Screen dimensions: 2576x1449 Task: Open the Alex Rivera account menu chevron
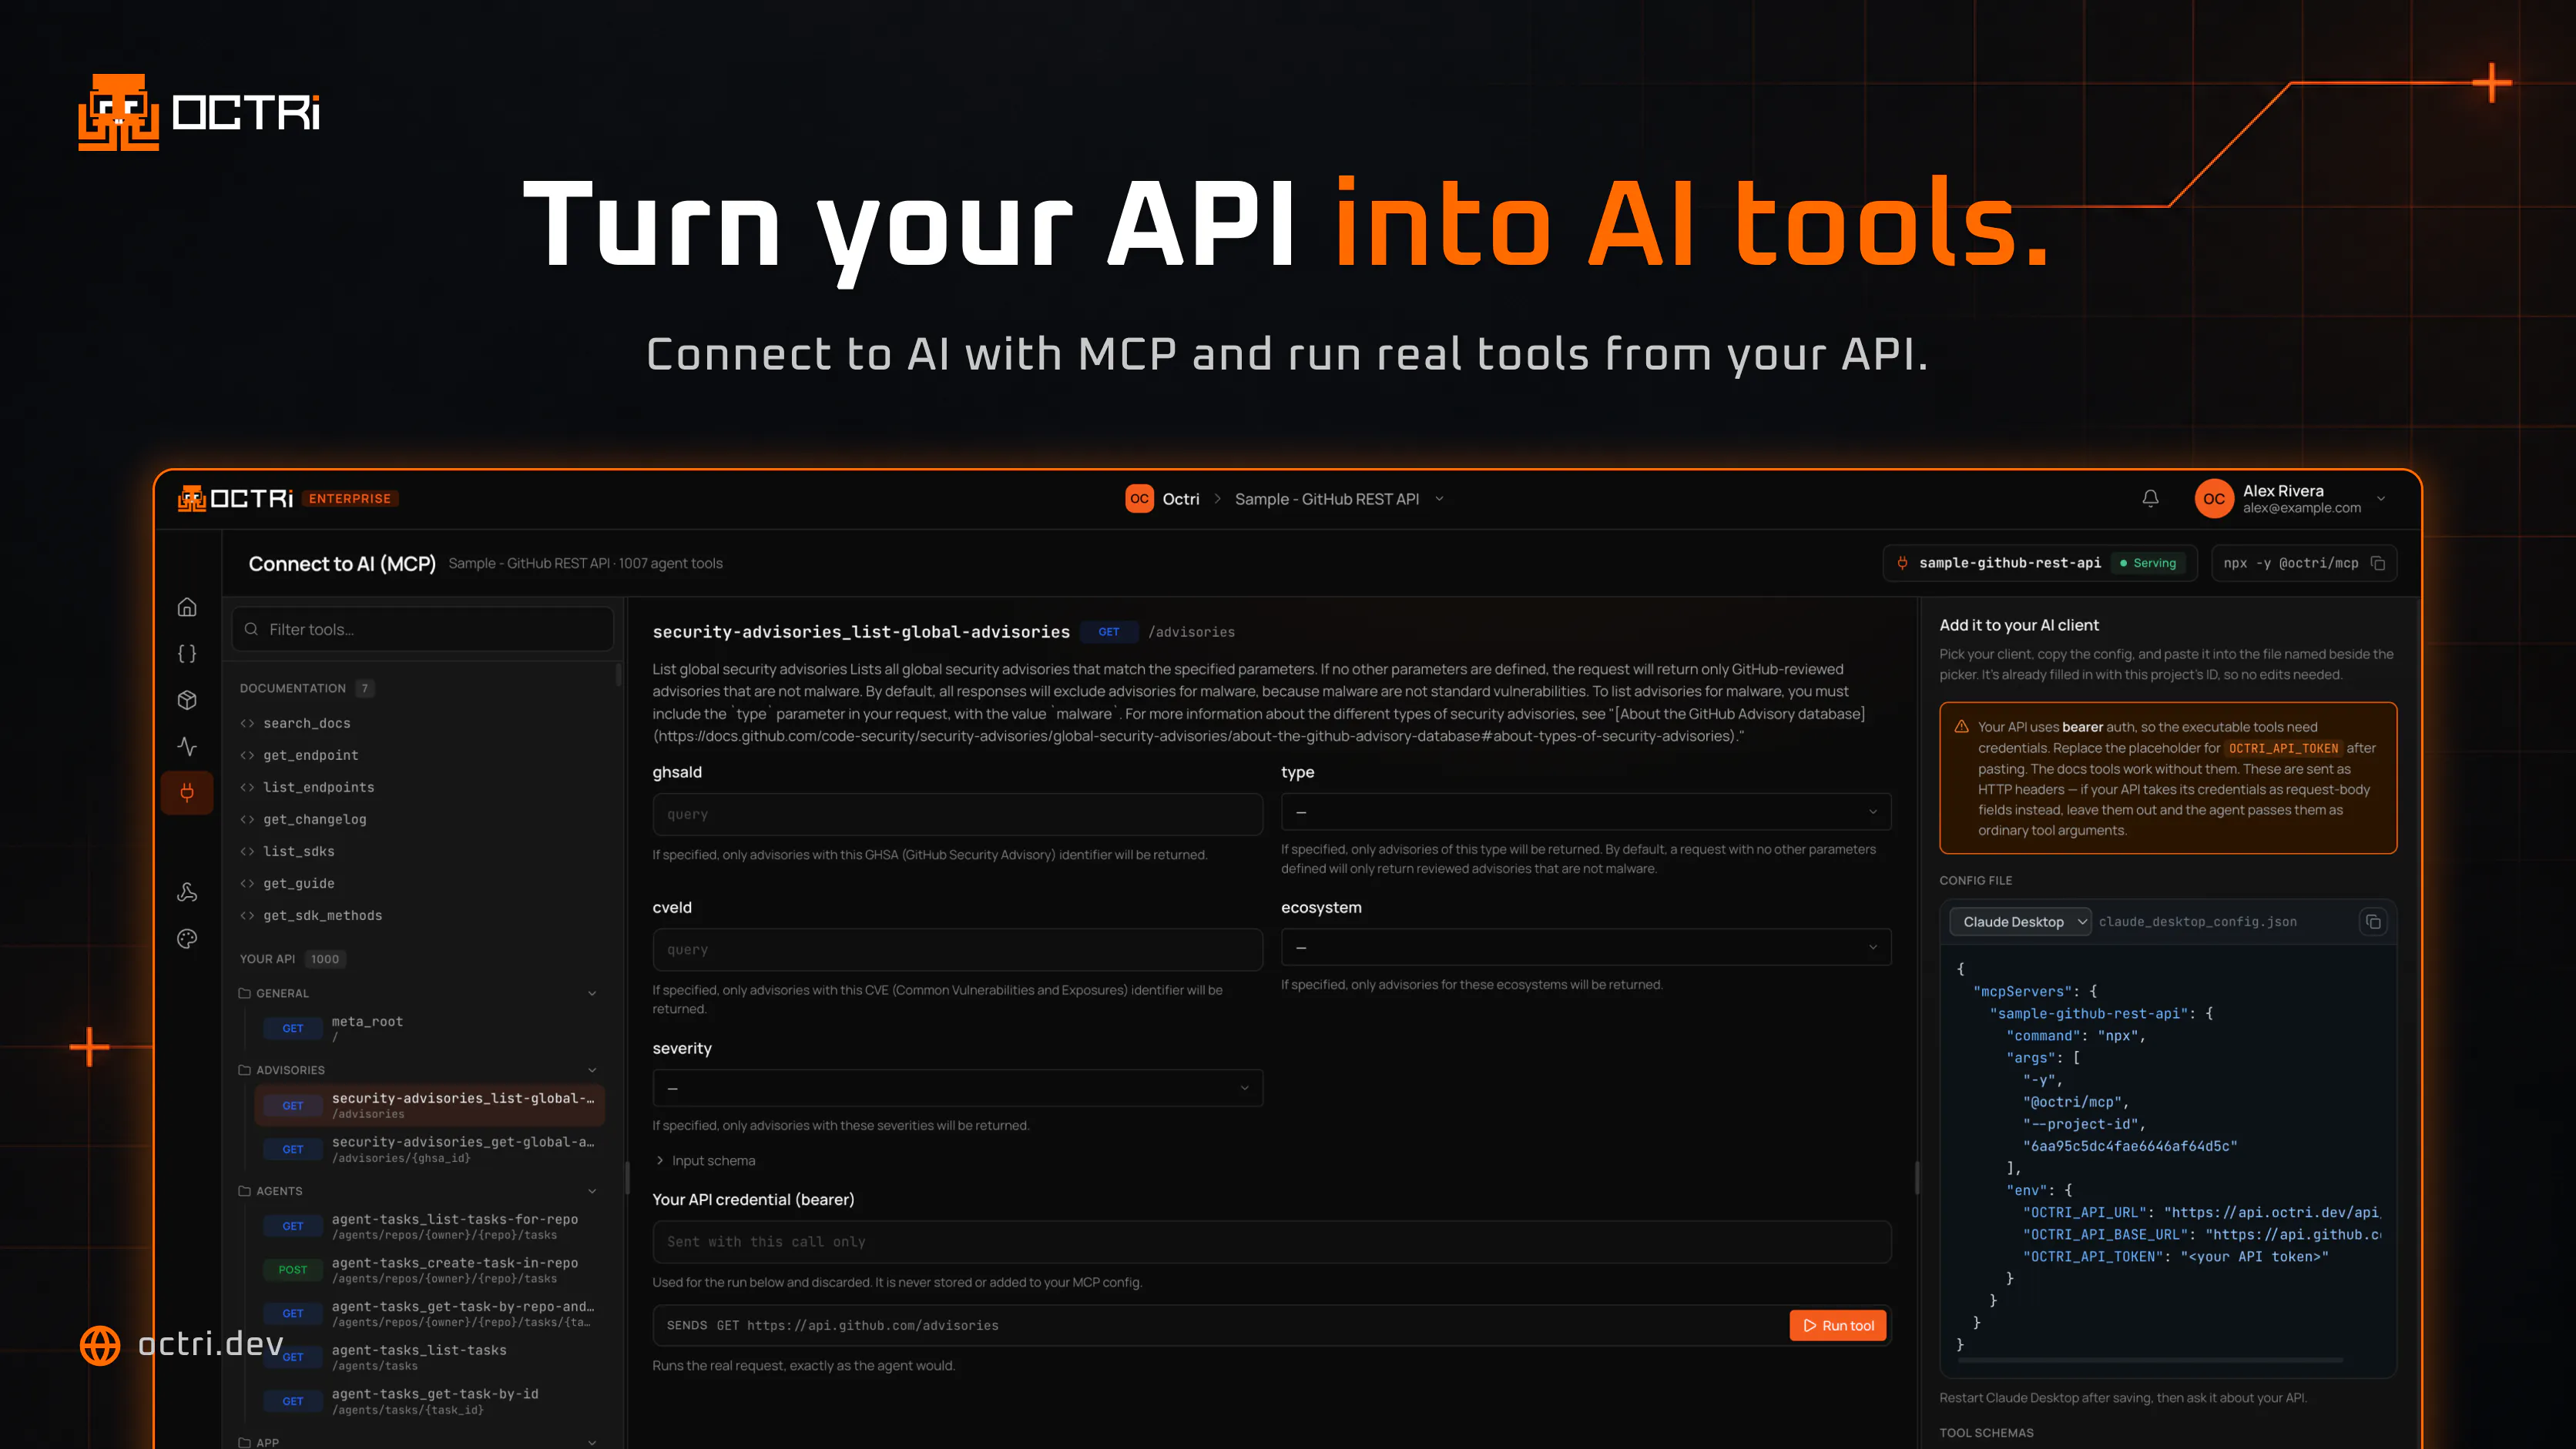click(x=2381, y=499)
